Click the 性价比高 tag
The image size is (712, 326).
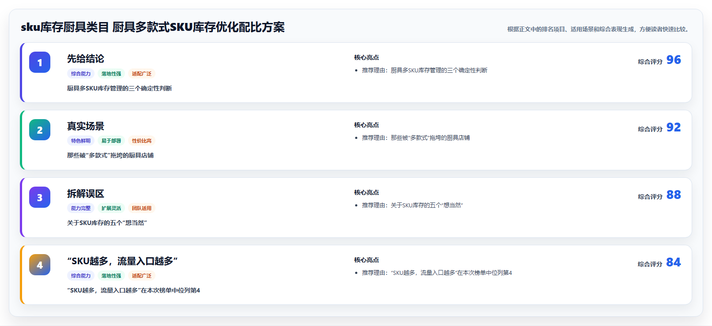tap(142, 141)
